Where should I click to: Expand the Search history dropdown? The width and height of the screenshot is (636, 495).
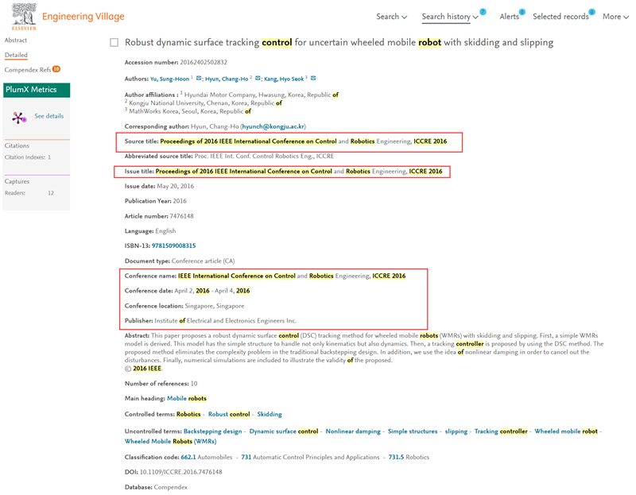tap(450, 17)
